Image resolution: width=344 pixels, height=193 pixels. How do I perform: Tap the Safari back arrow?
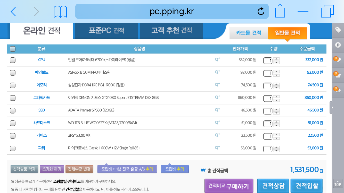13,12
